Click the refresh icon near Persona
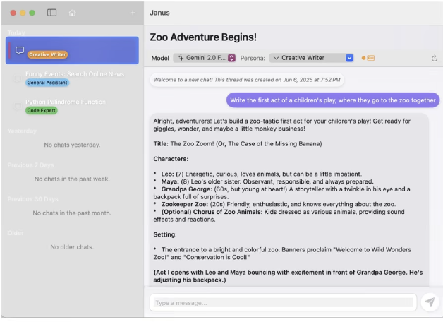Screen dimensions: 443x322 435,59
